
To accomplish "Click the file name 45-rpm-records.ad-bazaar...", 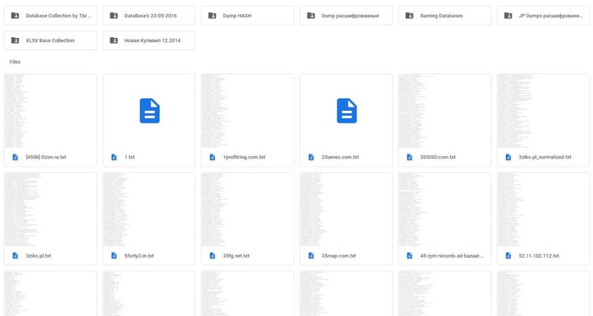I will click(452, 256).
